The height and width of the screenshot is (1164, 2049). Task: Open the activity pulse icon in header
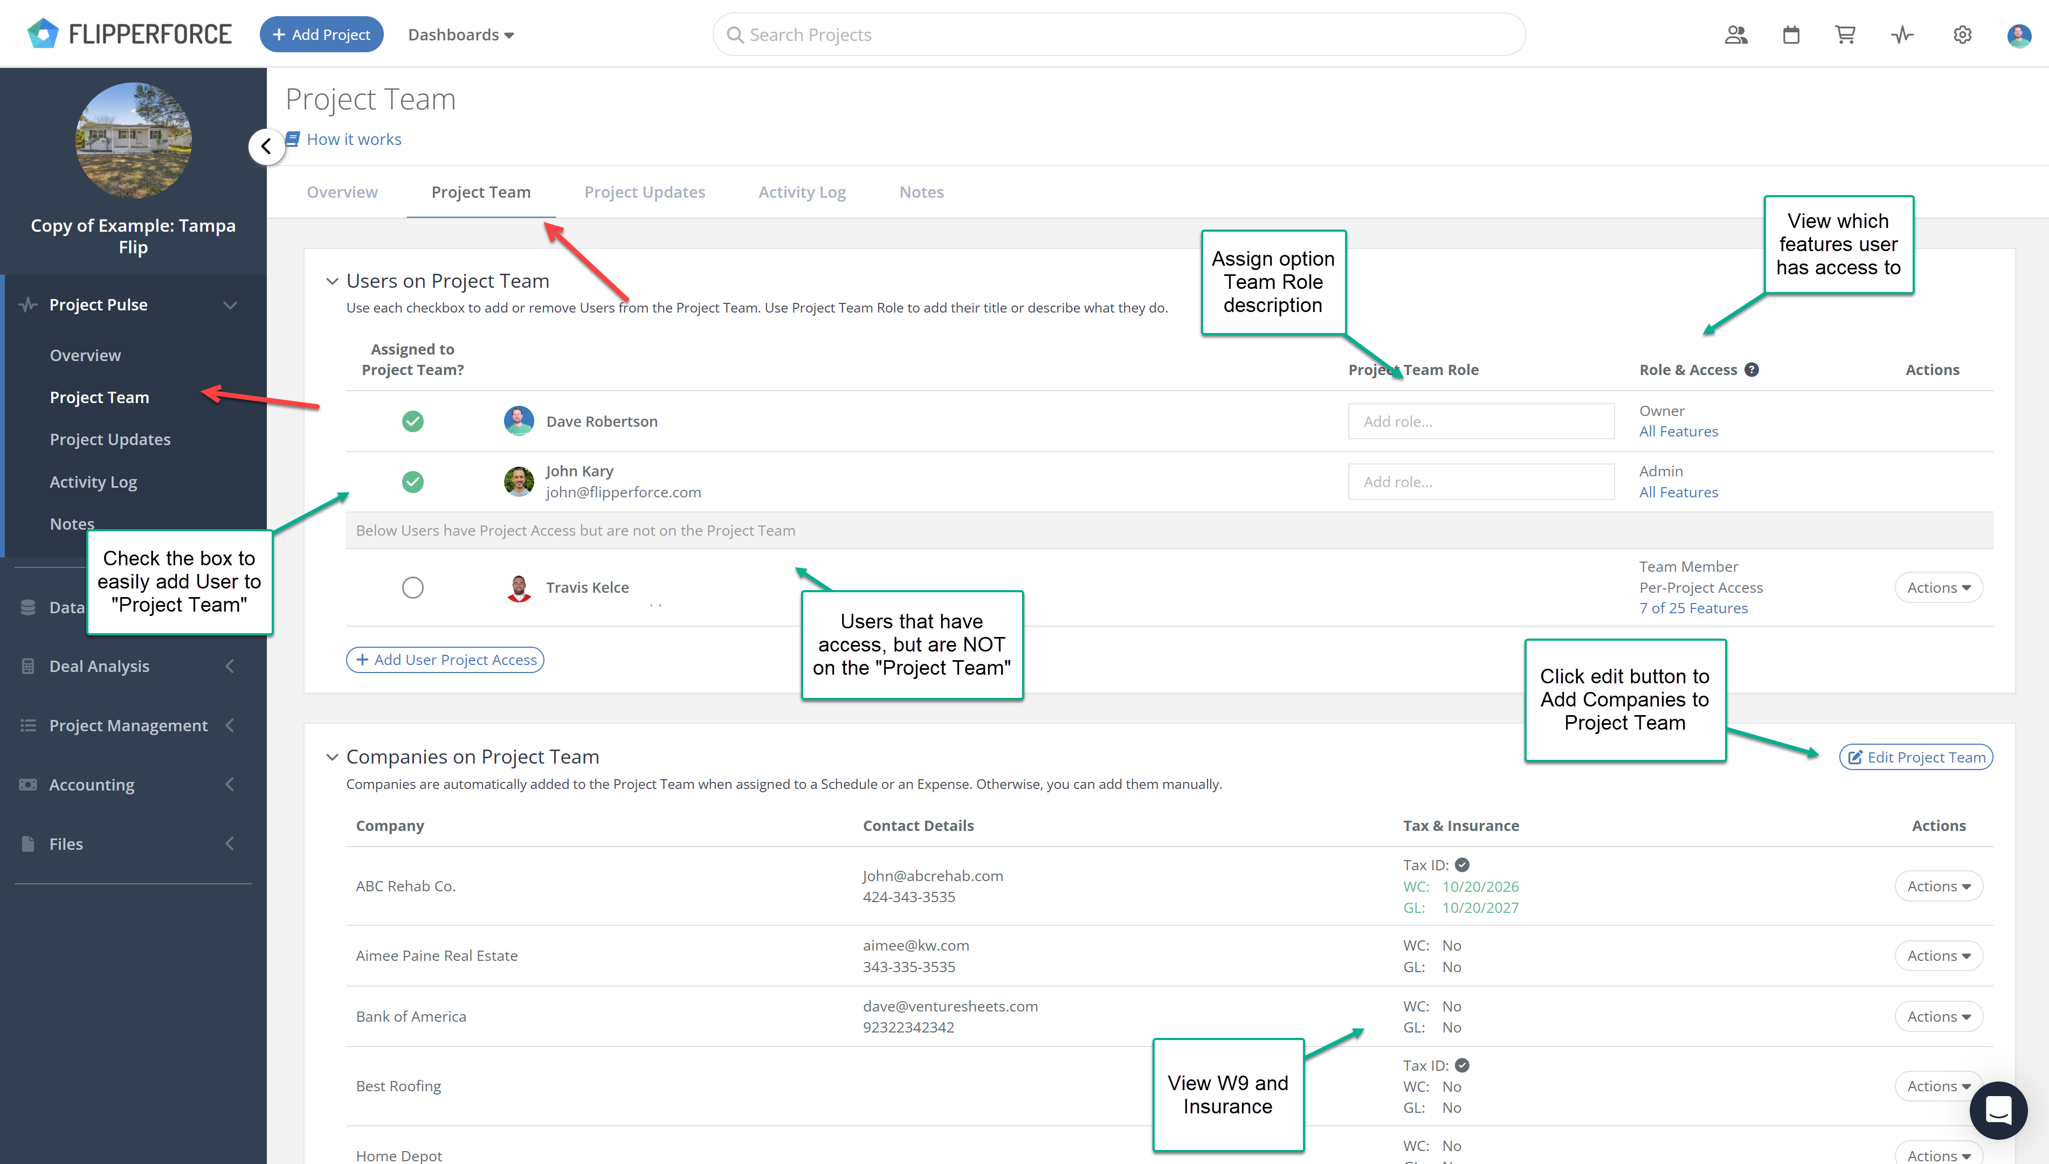point(1902,34)
